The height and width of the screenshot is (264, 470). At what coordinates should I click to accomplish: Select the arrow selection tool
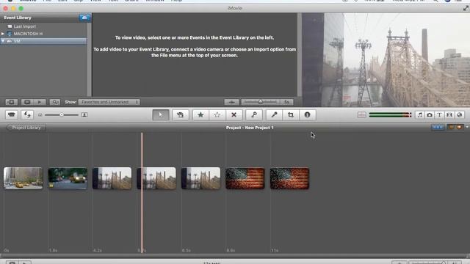(x=161, y=115)
